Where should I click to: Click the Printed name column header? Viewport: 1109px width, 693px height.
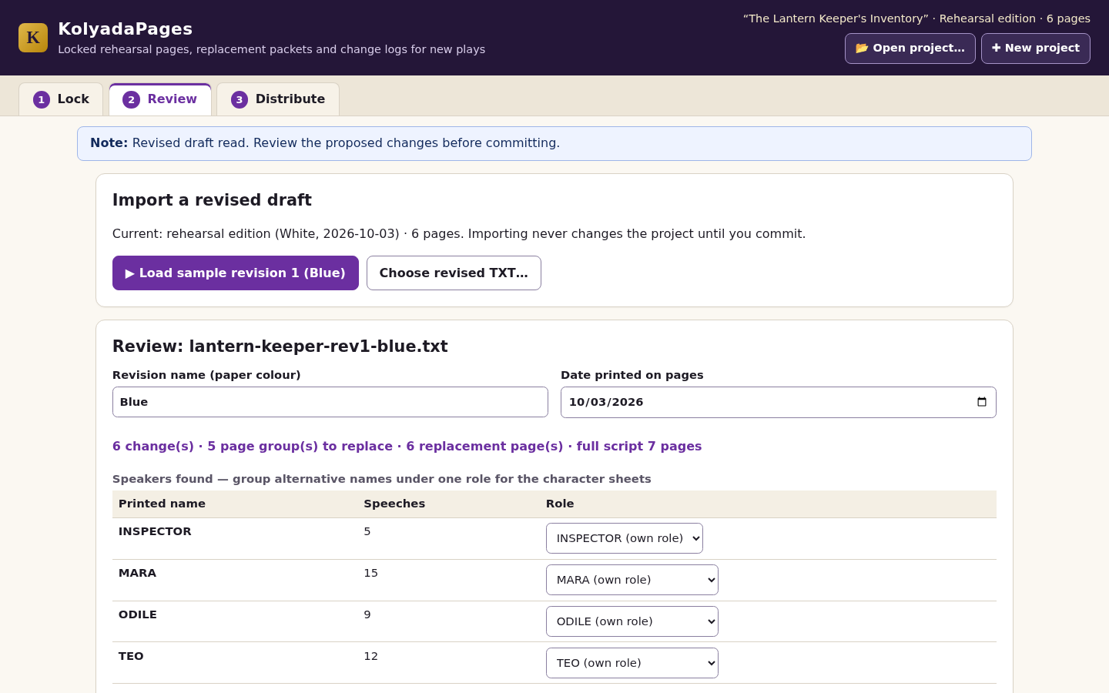click(162, 504)
